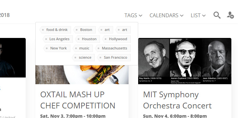This screenshot has height=118, width=241.
Task: Select the first art tag
Action: coord(105,30)
